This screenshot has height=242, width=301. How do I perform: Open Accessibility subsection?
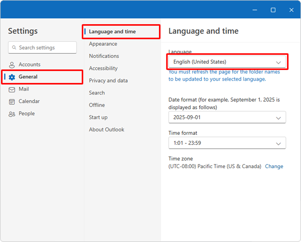pyautogui.click(x=103, y=68)
